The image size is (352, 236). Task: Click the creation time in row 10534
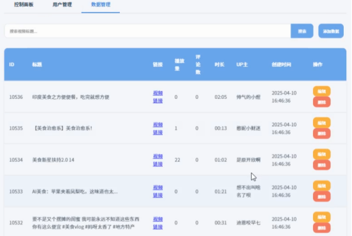284,160
